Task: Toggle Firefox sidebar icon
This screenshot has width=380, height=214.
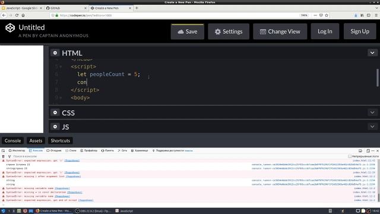Action: click(369, 15)
